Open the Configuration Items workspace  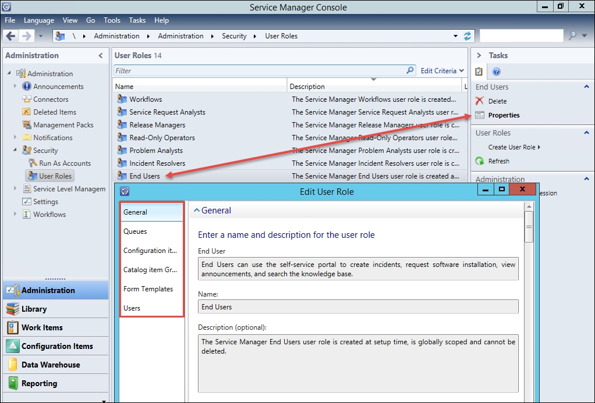[56, 346]
